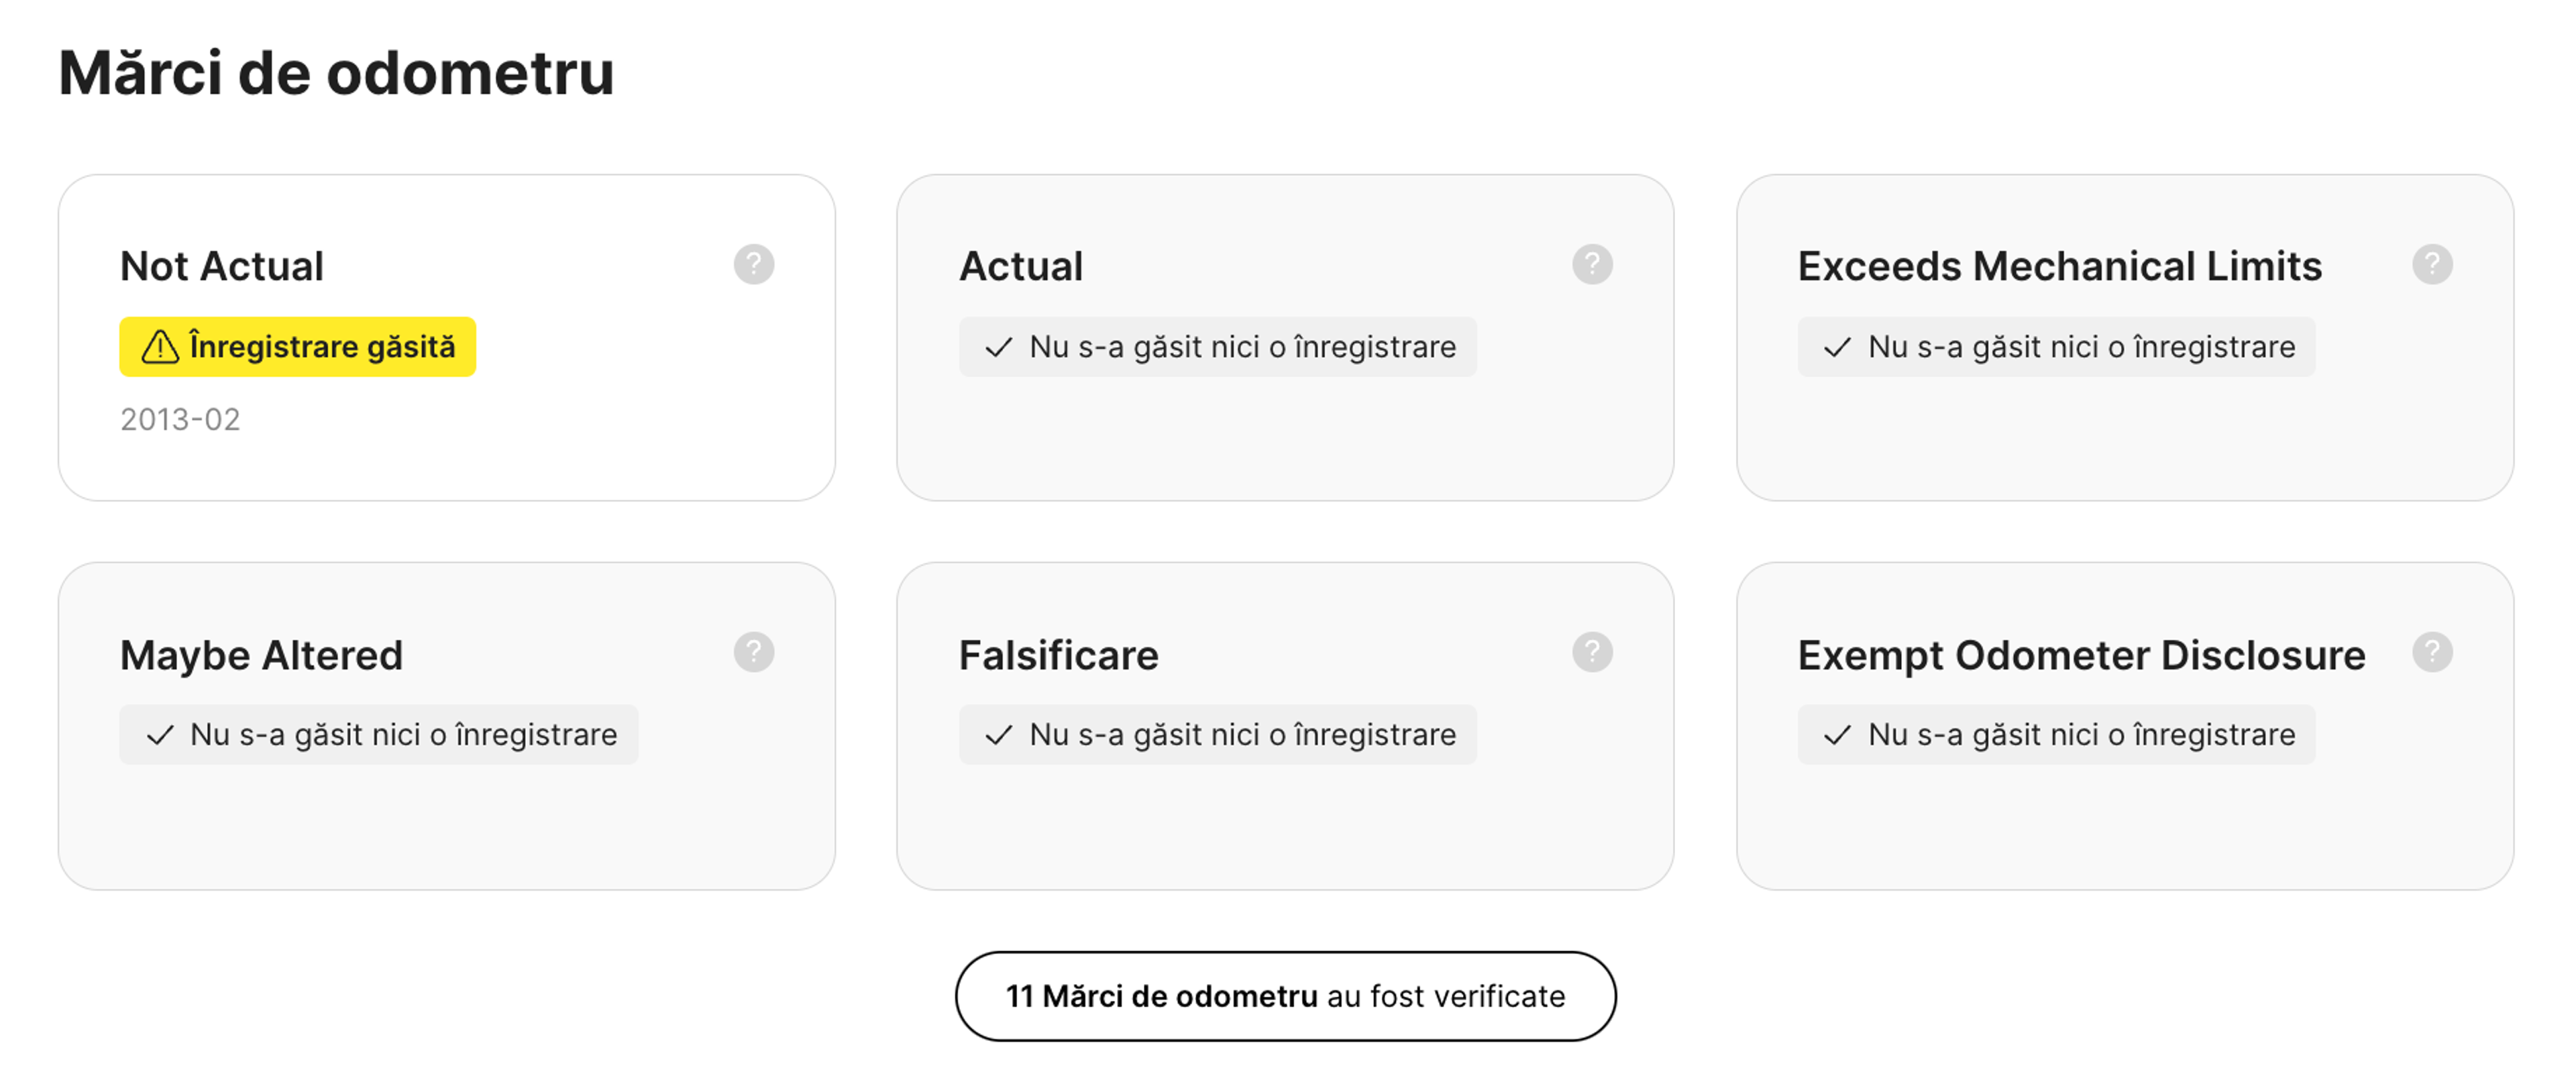
Task: Click the Falsificare help question icon
Action: coord(1592,653)
